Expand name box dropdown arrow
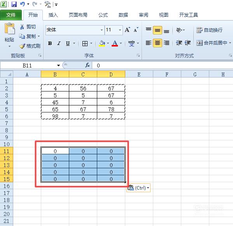 59,66
